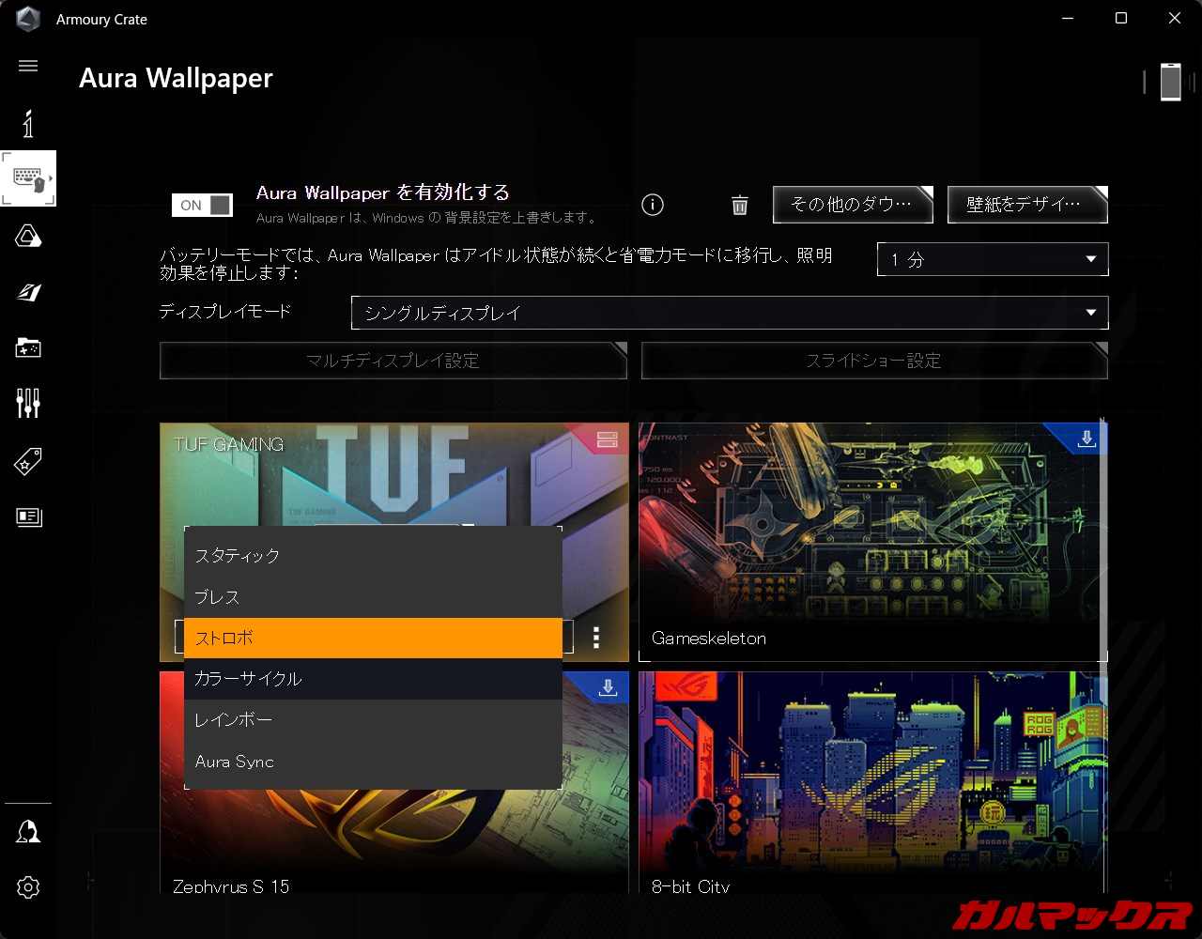Select ストロボ from the effect list
The height and width of the screenshot is (939, 1202).
coord(373,638)
